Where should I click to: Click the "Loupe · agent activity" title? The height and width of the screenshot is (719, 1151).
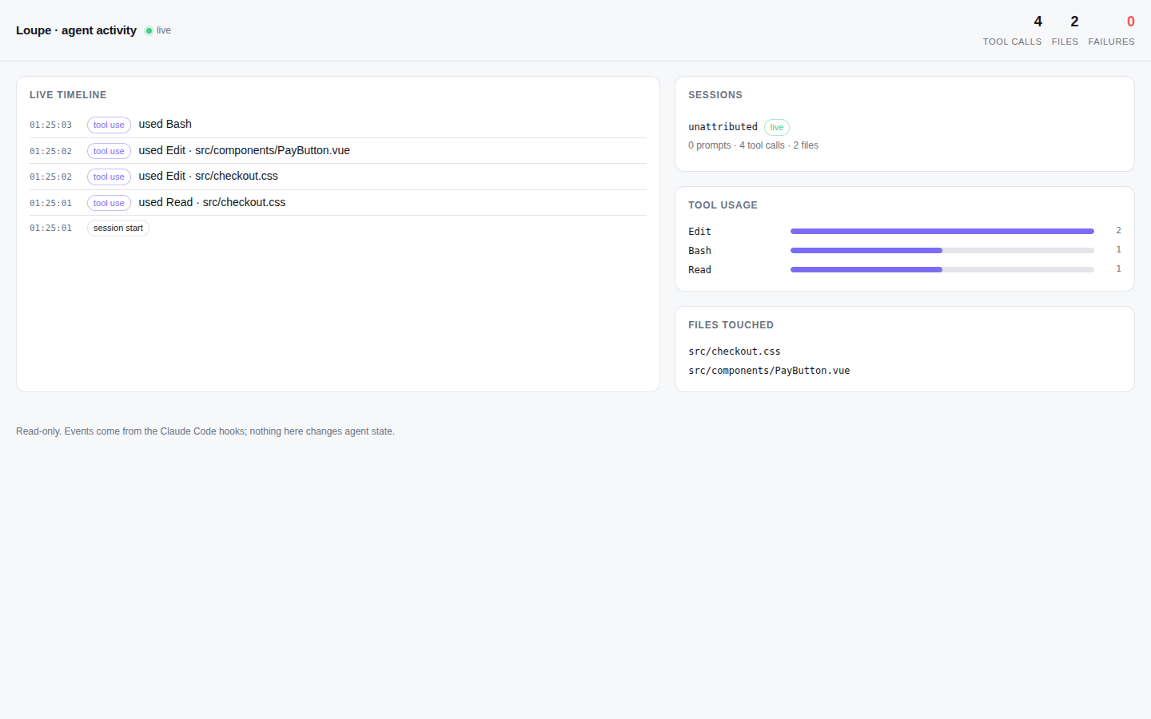tap(76, 30)
